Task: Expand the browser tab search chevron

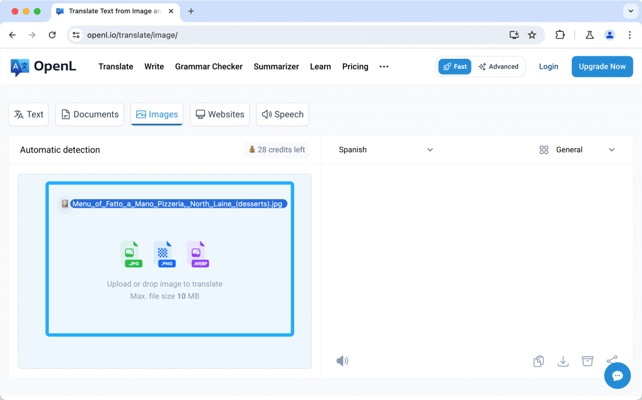Action: tap(629, 11)
